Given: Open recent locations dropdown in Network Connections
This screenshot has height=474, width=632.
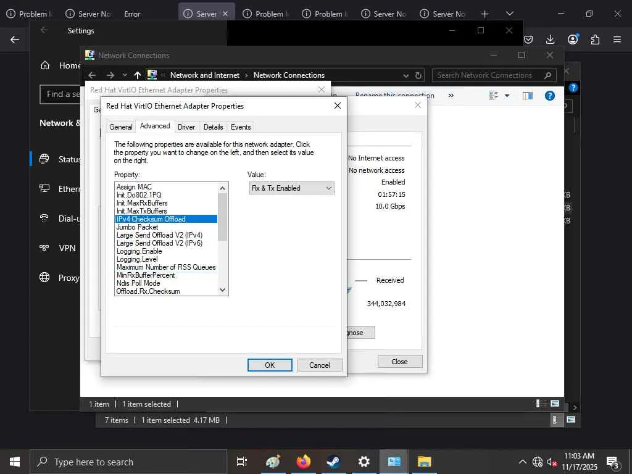Looking at the screenshot, I should click(125, 75).
